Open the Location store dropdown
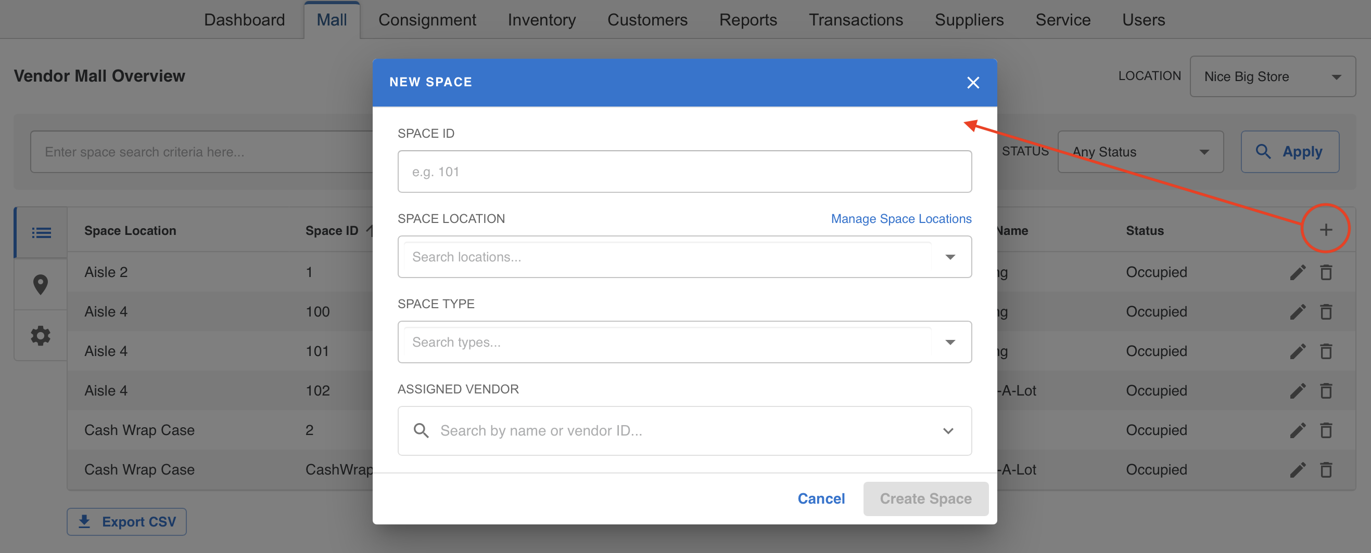 [1273, 76]
